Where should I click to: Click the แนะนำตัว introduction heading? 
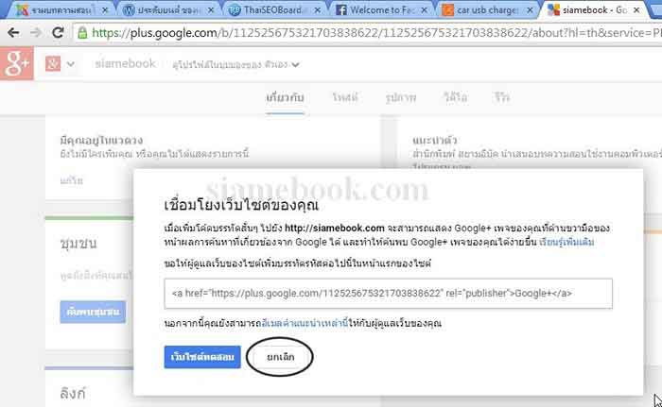[435, 140]
